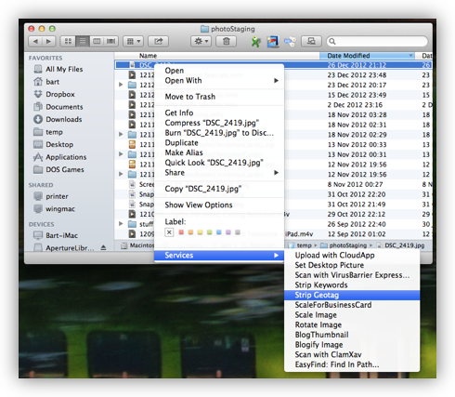Choose Get Info in context menu
The image size is (455, 397).
[x=219, y=112]
